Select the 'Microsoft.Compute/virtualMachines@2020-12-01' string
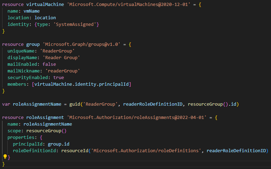This screenshot has width=271, height=169. coord(128,4)
